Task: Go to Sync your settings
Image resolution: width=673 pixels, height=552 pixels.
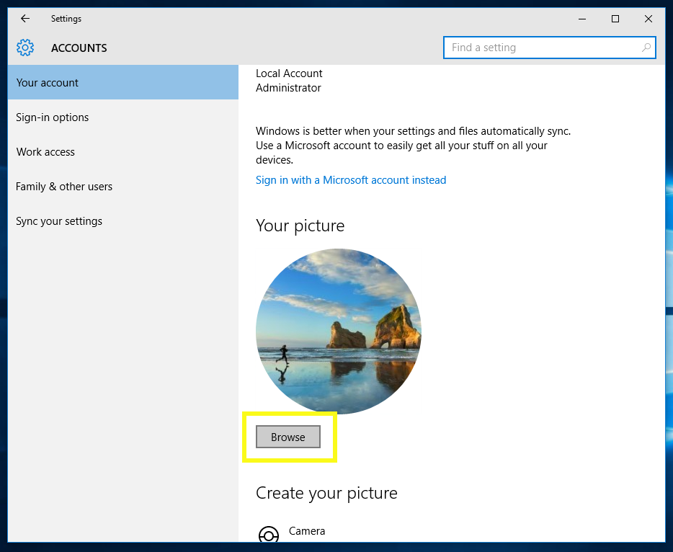Action: click(58, 221)
